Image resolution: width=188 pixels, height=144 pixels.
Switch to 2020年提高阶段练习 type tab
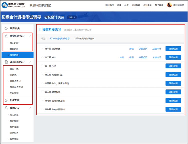[59, 39]
